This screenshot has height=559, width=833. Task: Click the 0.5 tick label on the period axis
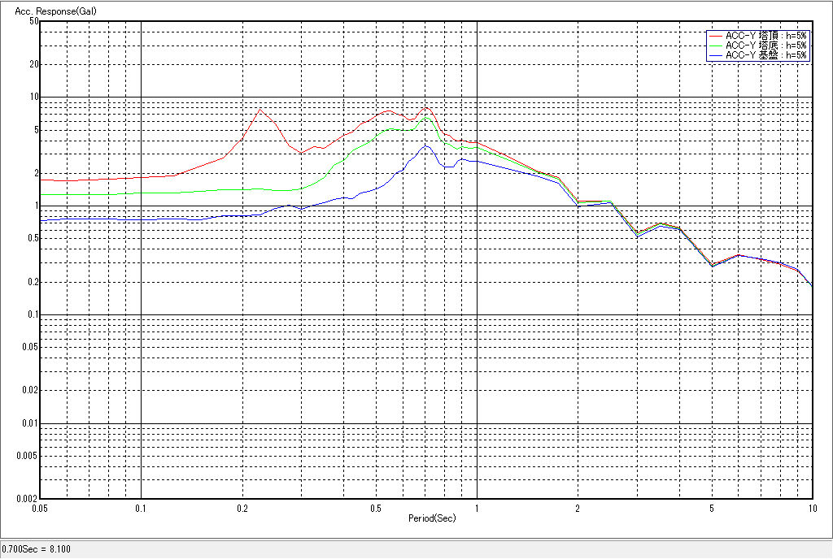[375, 508]
